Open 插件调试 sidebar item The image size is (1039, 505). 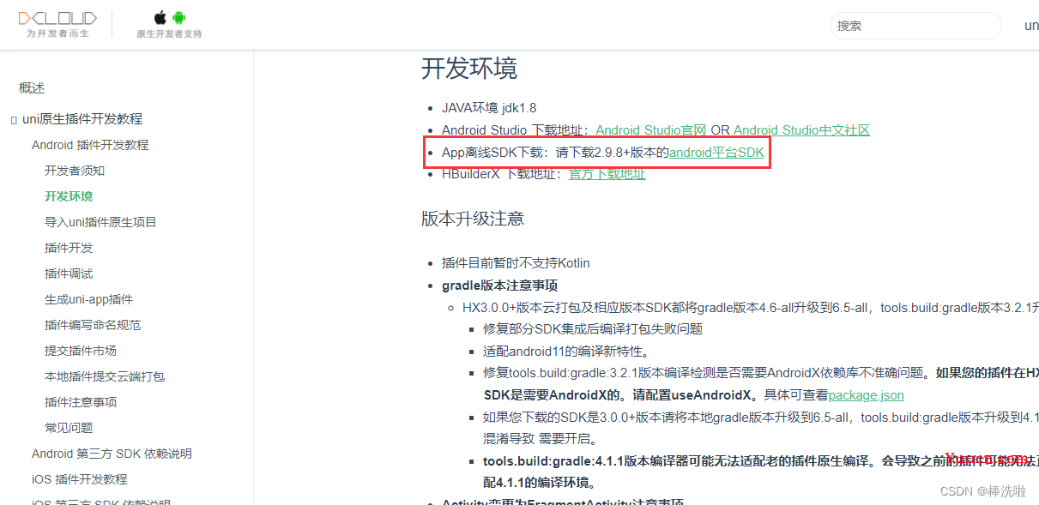[x=69, y=274]
